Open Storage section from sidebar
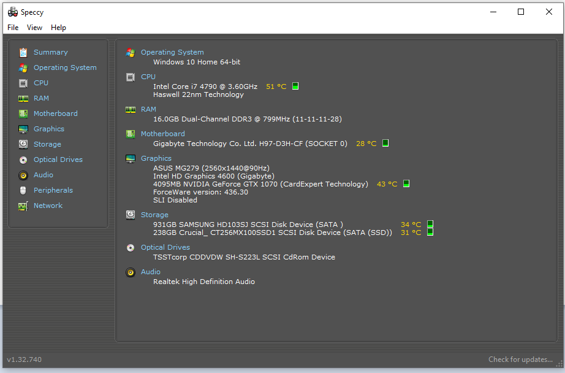The height and width of the screenshot is (373, 565). (x=48, y=144)
